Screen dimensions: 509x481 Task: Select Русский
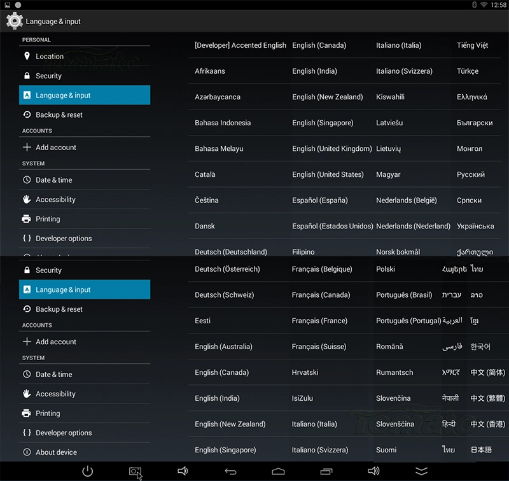click(x=471, y=174)
